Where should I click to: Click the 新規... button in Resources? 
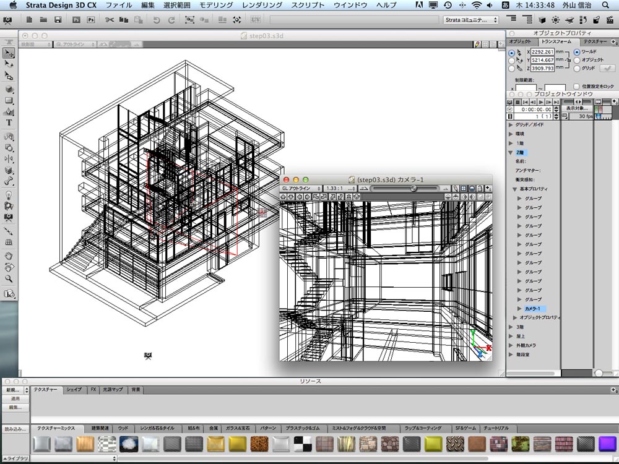pyautogui.click(x=15, y=390)
